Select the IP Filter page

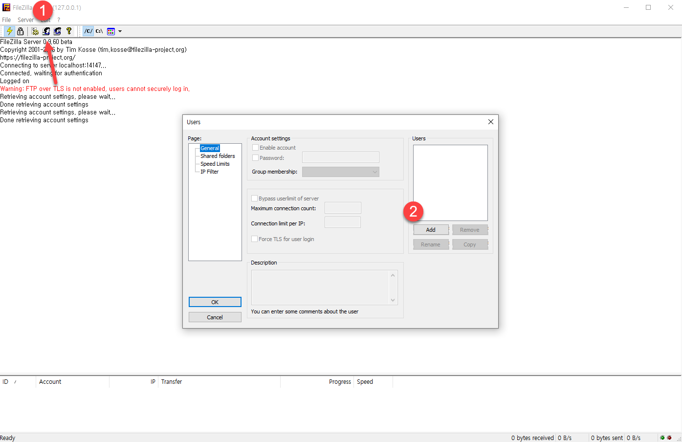click(209, 172)
